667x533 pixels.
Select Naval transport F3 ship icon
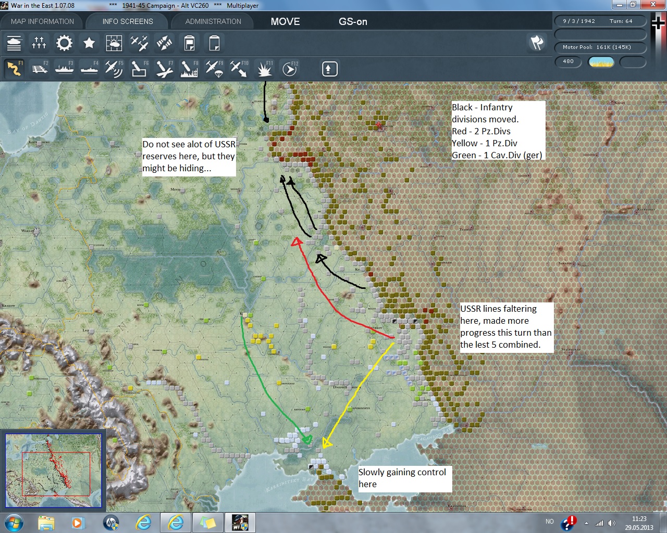(x=64, y=69)
